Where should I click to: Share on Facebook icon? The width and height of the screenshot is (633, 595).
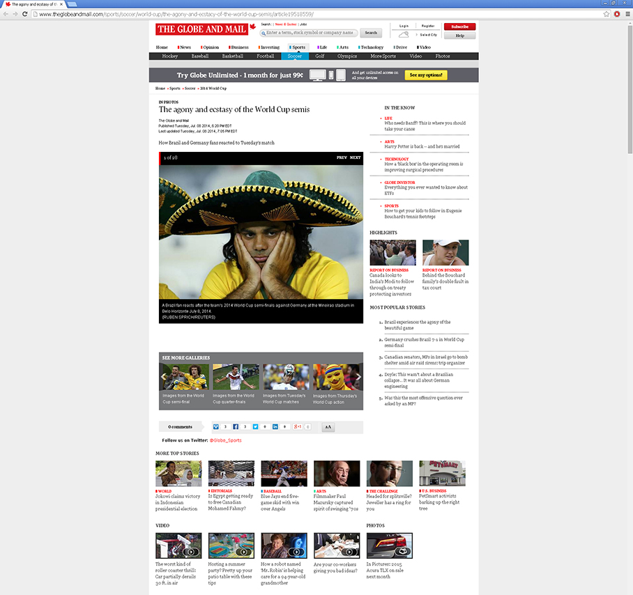point(236,427)
